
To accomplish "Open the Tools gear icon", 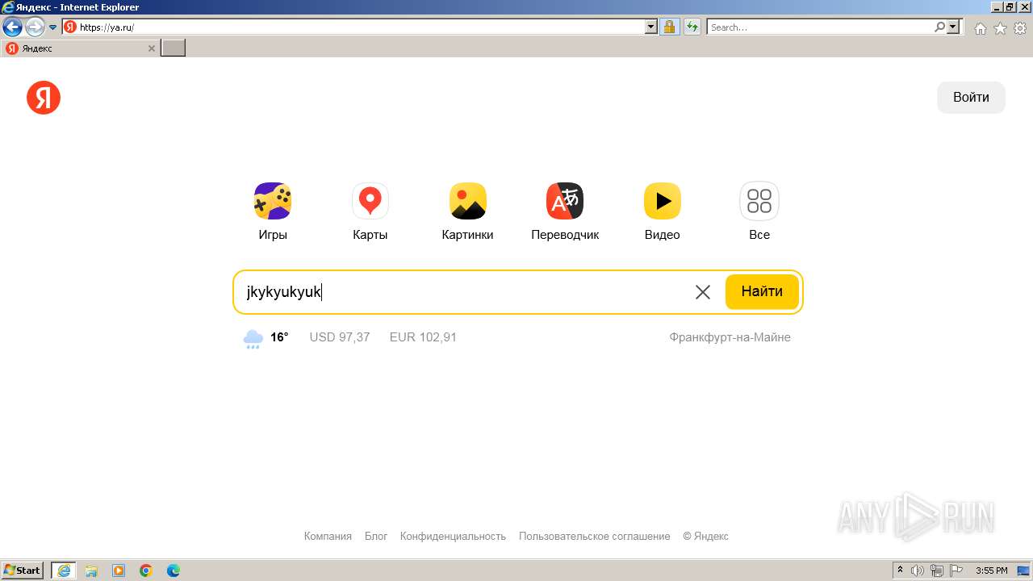I will click(x=1020, y=28).
